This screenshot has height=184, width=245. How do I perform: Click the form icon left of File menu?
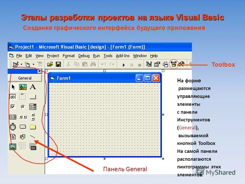pos(11,55)
